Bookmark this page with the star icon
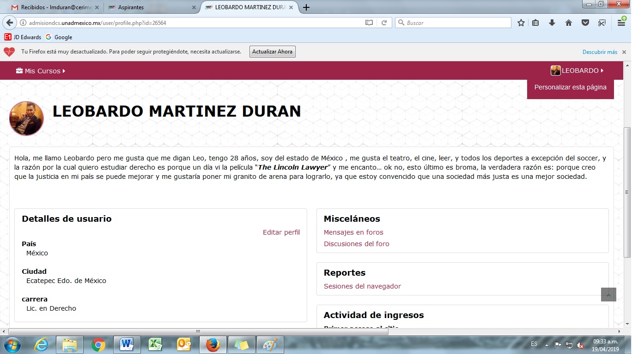Screen dimensions: 632x354 point(521,23)
